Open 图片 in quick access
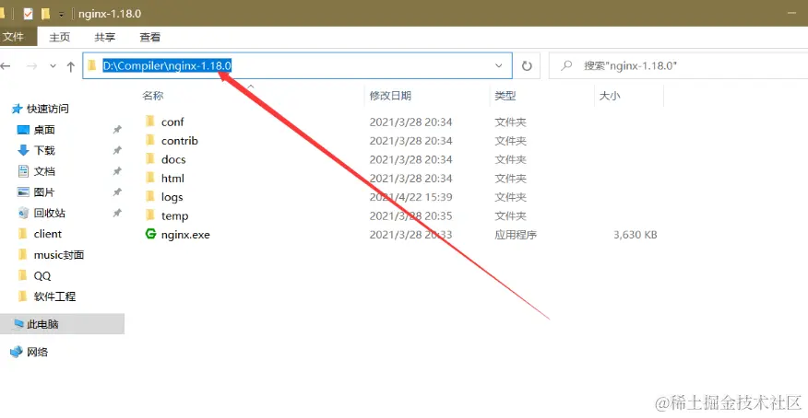 point(44,192)
